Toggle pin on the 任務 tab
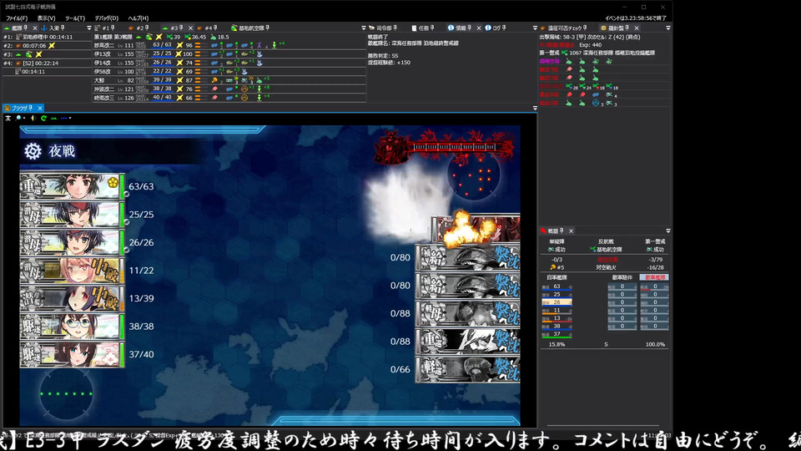 (x=432, y=28)
